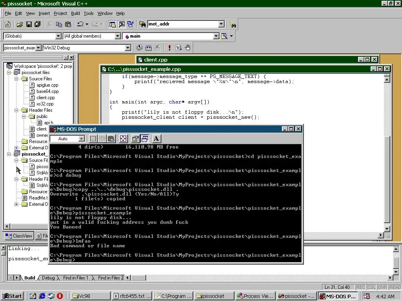Select client.cpp in the workspace tree
This screenshot has height=301, width=402.
46,98
